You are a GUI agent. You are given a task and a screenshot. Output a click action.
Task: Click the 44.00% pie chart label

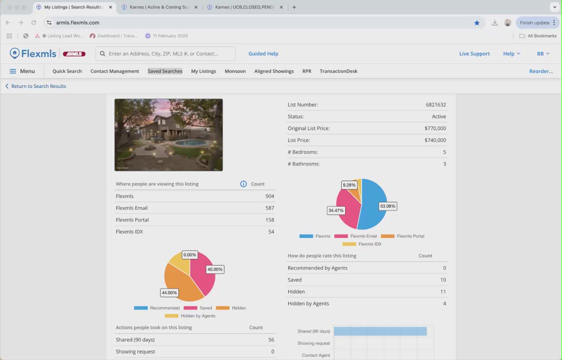tap(169, 292)
